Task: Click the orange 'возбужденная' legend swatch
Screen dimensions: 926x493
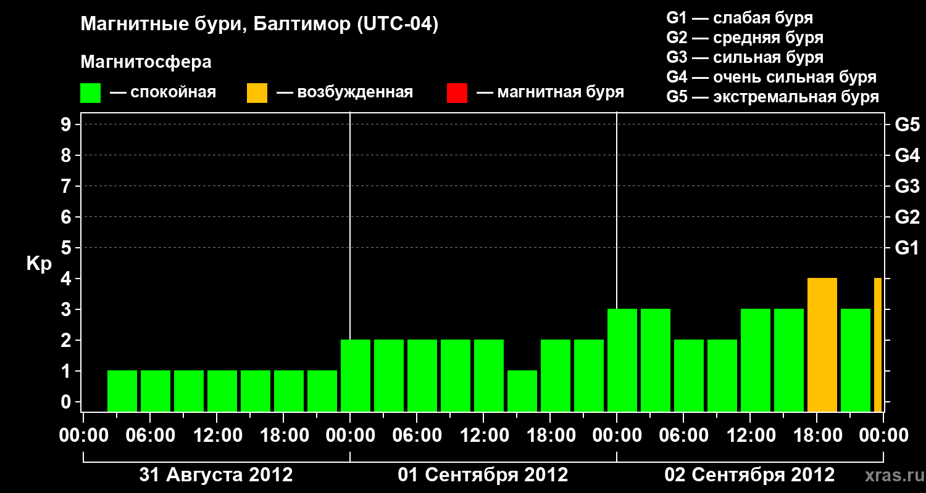Action: tap(257, 93)
